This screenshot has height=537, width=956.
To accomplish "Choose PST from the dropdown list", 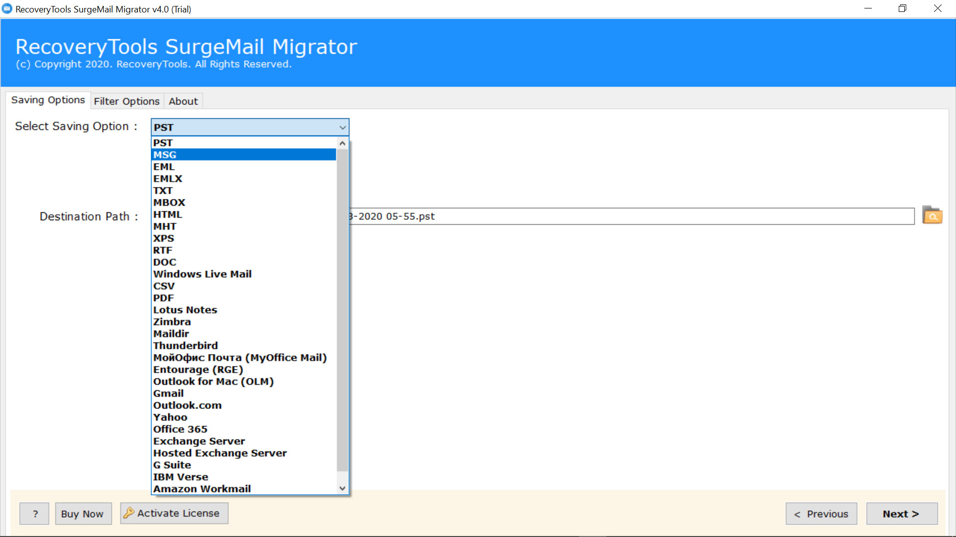I will click(x=244, y=143).
